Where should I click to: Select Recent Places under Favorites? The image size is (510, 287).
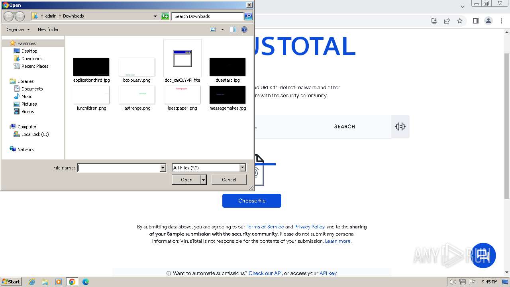[35, 66]
